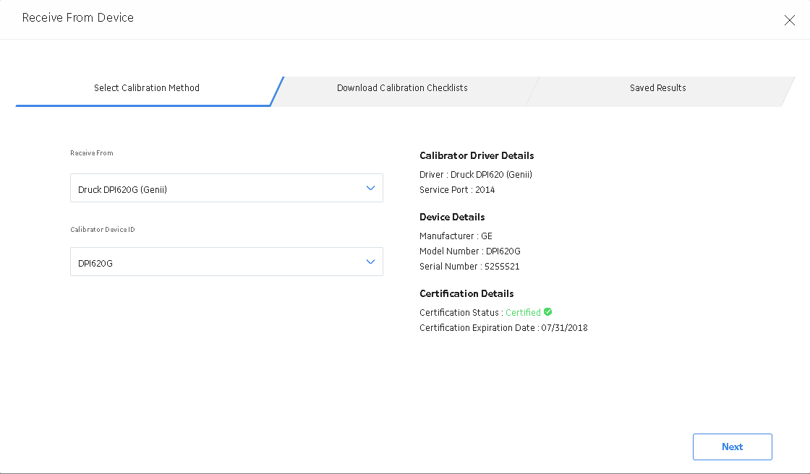
Task: Close the Receive From Device dialog
Action: pos(789,20)
